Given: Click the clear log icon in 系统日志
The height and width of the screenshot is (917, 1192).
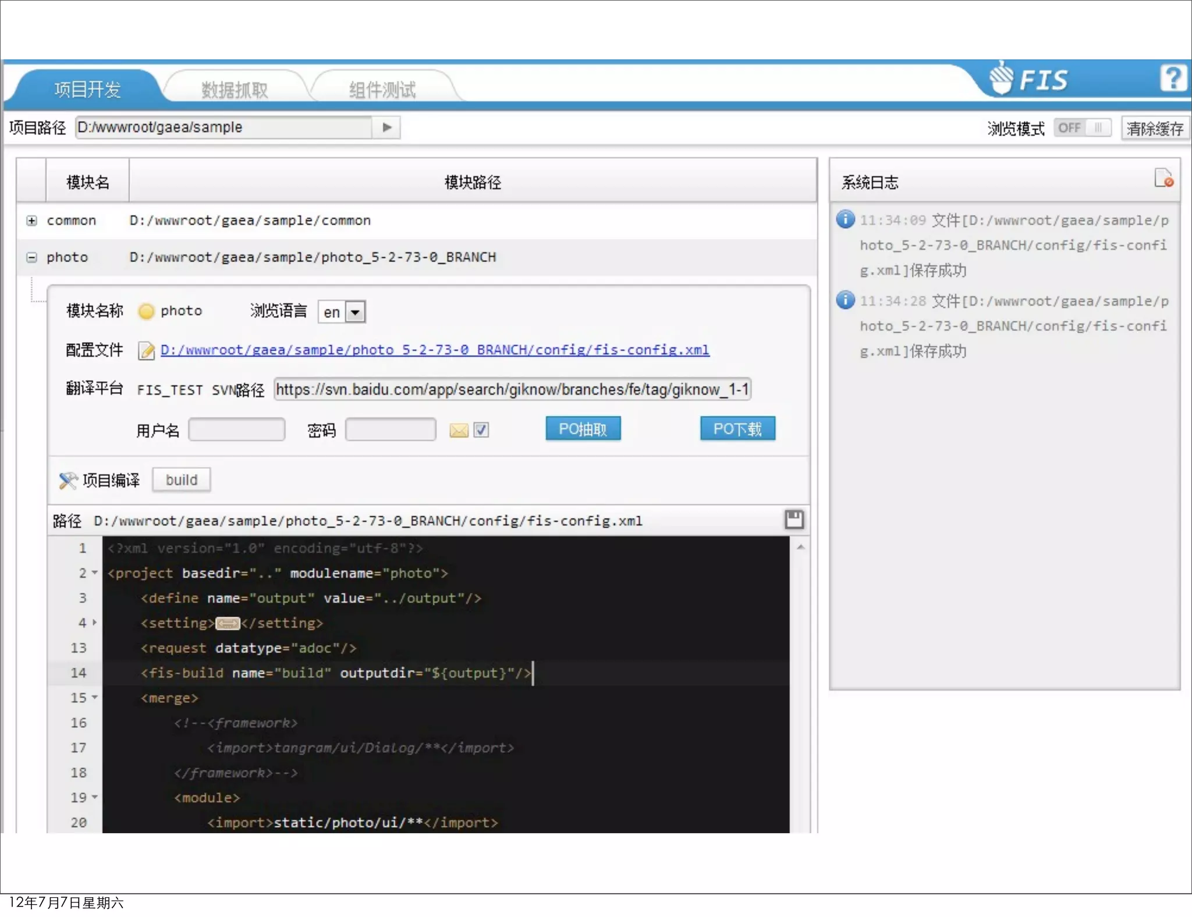Looking at the screenshot, I should tap(1163, 178).
